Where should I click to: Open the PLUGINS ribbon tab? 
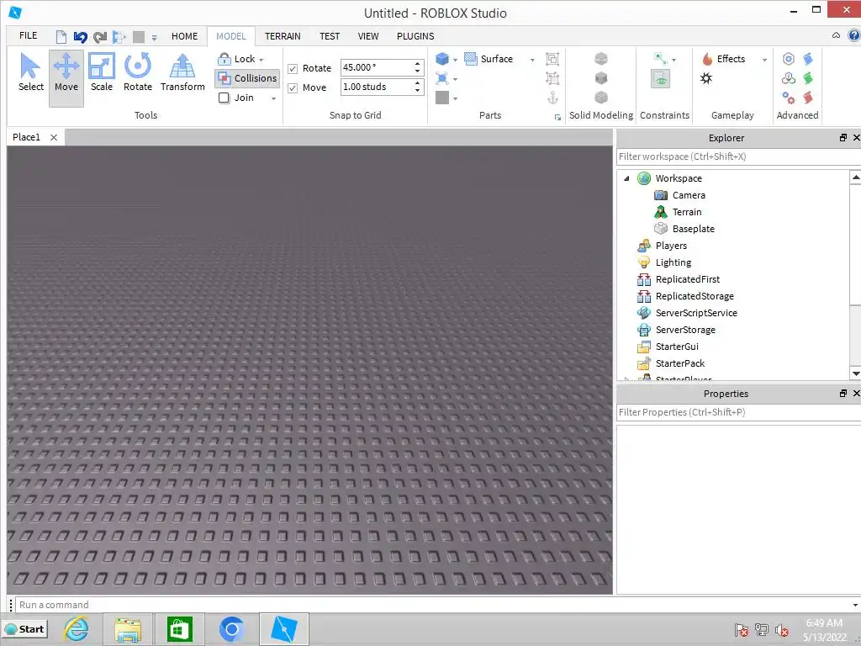(415, 36)
